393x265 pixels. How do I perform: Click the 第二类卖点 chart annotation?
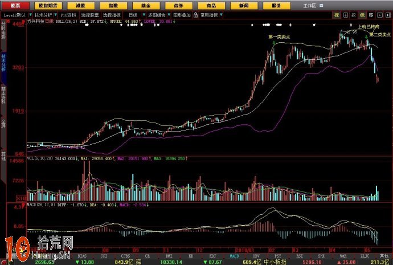380,35
